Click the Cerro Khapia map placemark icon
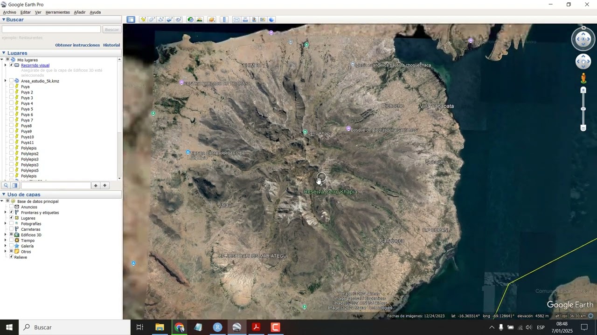This screenshot has width=597, height=335. coord(305,132)
